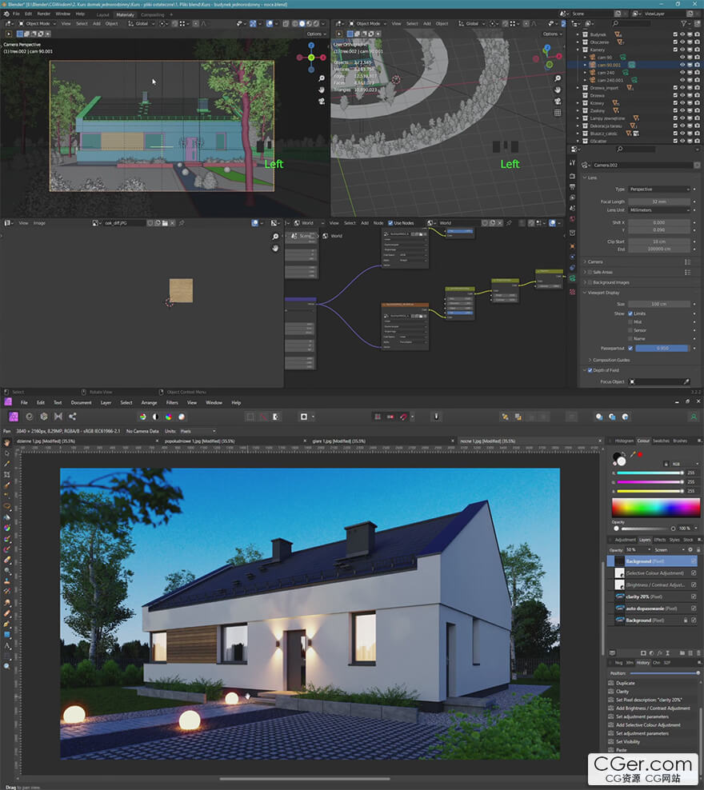Open the Screen blend mode dropdown
704x790 pixels.
coord(670,550)
